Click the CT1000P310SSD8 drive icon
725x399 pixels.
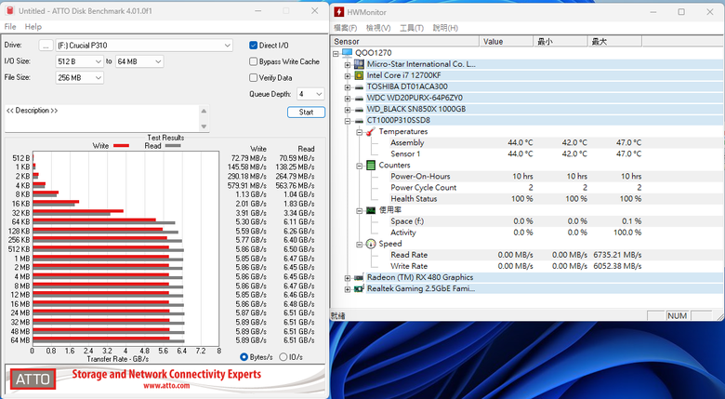tap(359, 120)
